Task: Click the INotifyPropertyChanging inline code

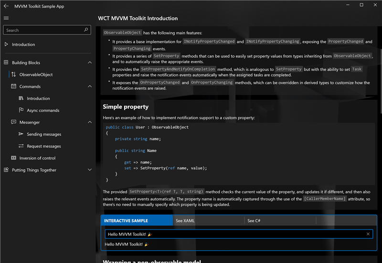Action: pos(273,42)
